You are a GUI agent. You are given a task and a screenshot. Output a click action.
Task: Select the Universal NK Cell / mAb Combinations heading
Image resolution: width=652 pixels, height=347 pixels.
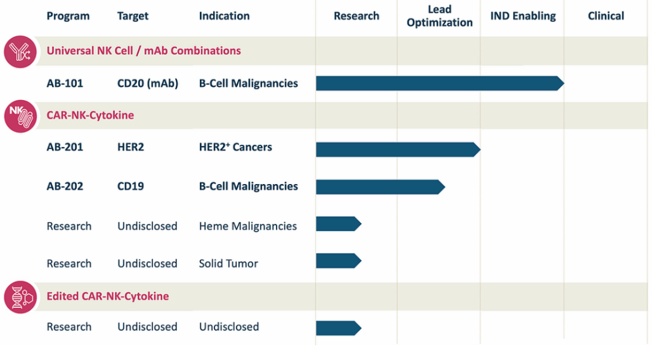[144, 51]
